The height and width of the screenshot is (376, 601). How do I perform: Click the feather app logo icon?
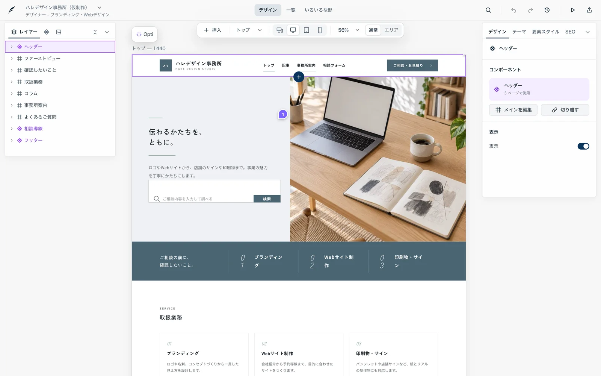coord(12,10)
